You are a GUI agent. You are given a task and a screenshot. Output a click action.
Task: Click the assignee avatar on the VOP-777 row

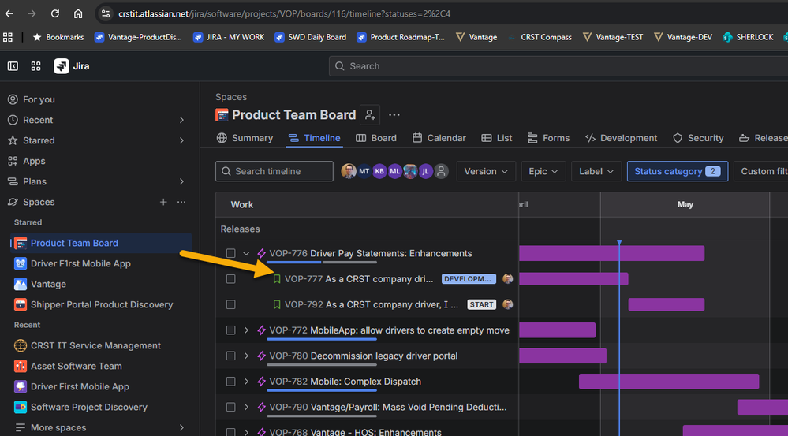[507, 279]
